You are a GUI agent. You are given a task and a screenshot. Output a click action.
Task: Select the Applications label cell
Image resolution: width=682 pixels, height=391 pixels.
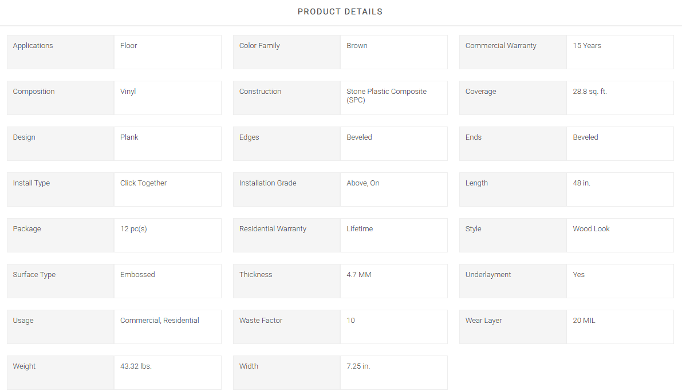click(61, 52)
